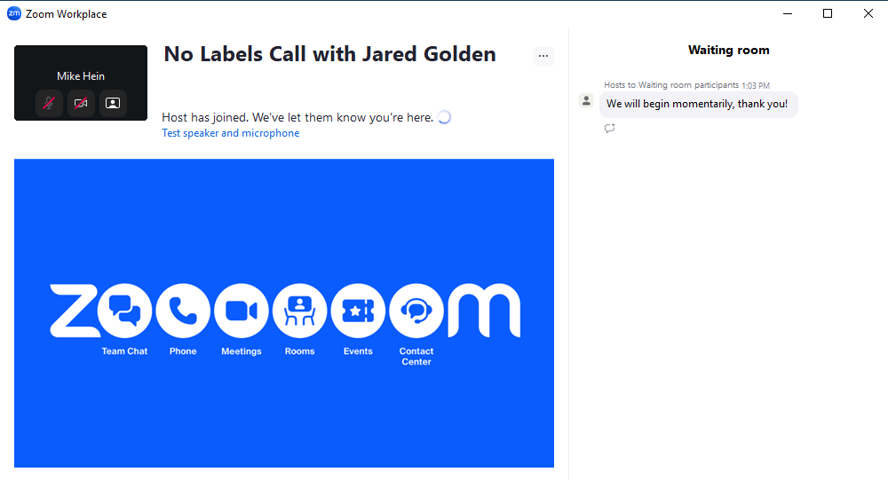888x480 pixels.
Task: Click the host avatar beside the message
Action: 586,100
